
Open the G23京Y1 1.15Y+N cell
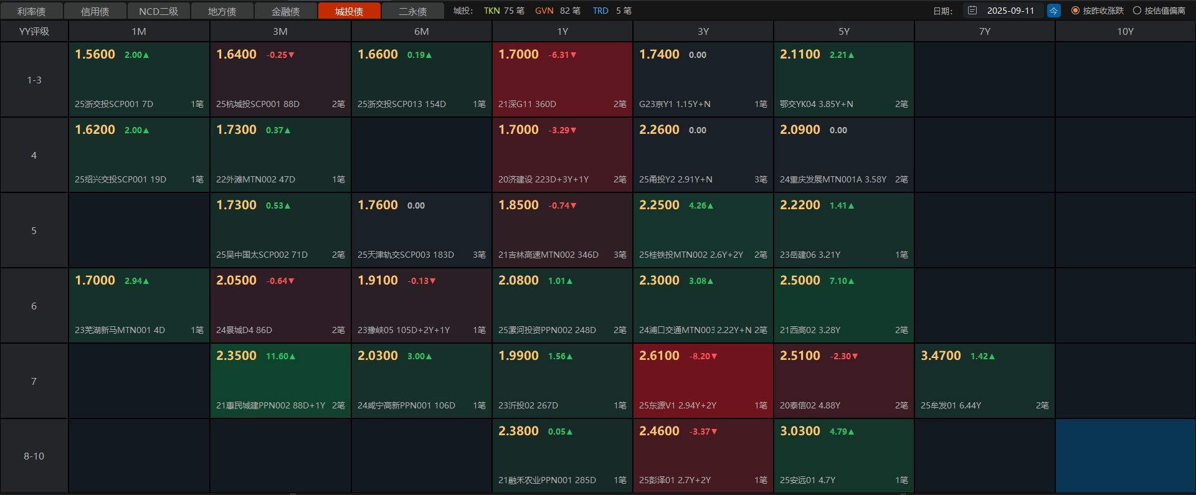click(x=703, y=80)
